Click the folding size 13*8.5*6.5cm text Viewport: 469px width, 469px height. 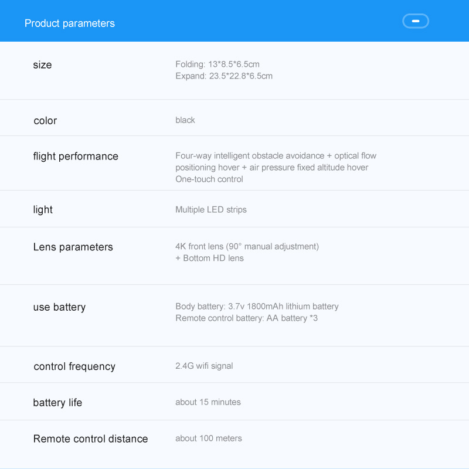217,64
